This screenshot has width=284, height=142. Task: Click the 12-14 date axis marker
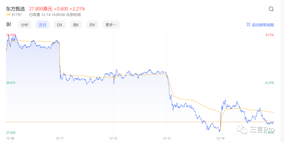pyautogui.click(x=220, y=138)
